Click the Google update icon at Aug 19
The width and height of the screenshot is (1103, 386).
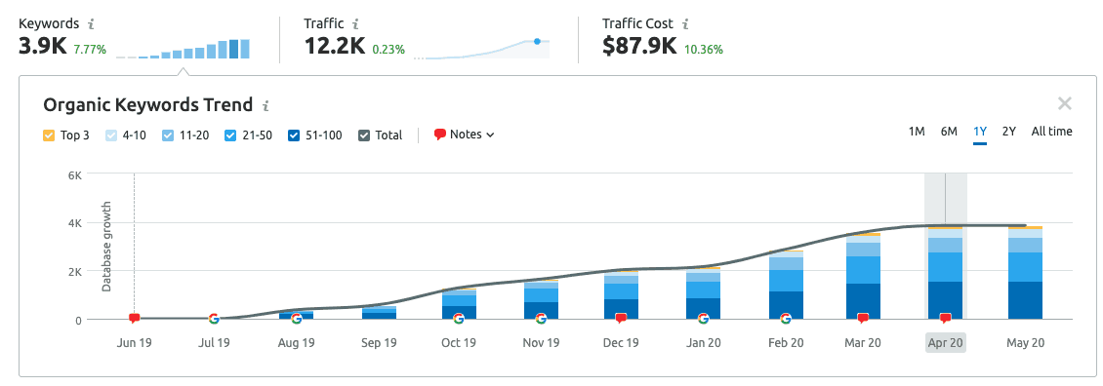click(296, 319)
